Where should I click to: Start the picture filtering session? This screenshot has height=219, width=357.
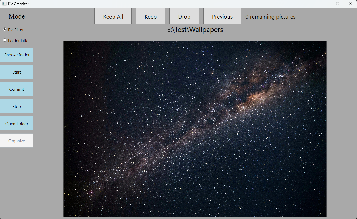pos(17,72)
